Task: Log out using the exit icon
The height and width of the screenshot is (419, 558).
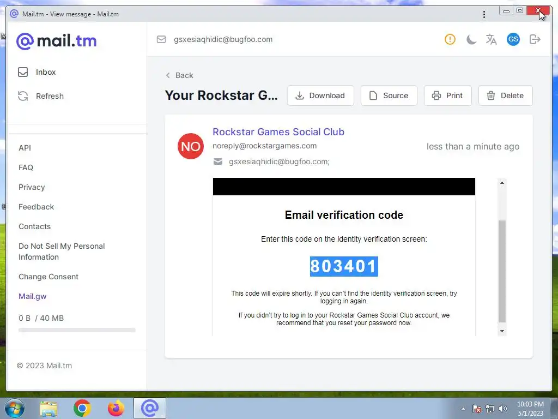Action: tap(535, 39)
